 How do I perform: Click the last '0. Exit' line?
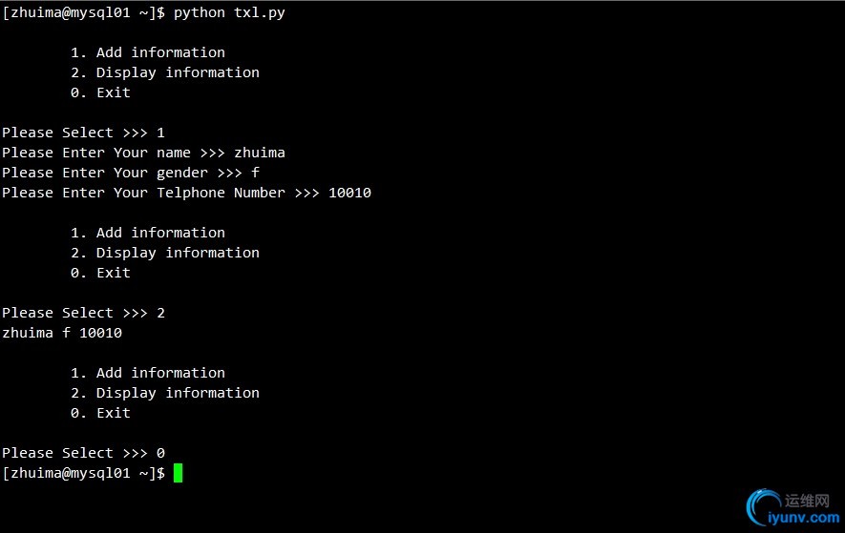click(x=100, y=413)
